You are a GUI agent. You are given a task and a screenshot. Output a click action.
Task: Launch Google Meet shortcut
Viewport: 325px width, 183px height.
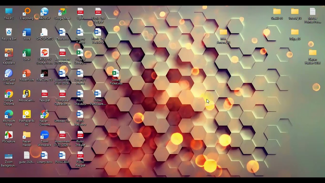(62, 14)
